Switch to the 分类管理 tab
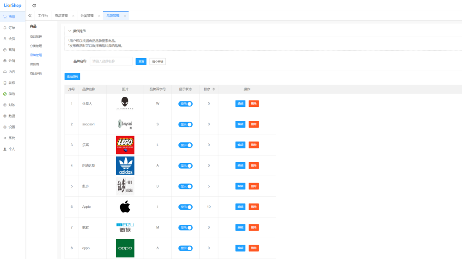Image resolution: width=462 pixels, height=259 pixels. (x=87, y=16)
